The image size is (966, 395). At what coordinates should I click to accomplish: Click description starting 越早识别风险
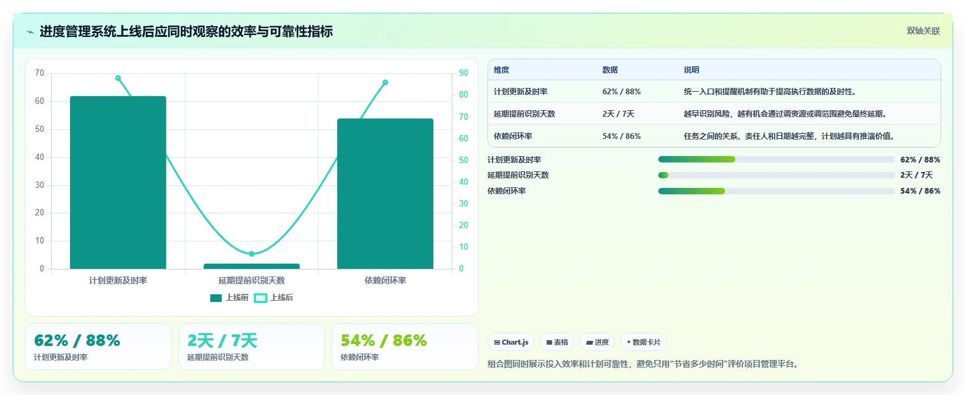click(786, 114)
